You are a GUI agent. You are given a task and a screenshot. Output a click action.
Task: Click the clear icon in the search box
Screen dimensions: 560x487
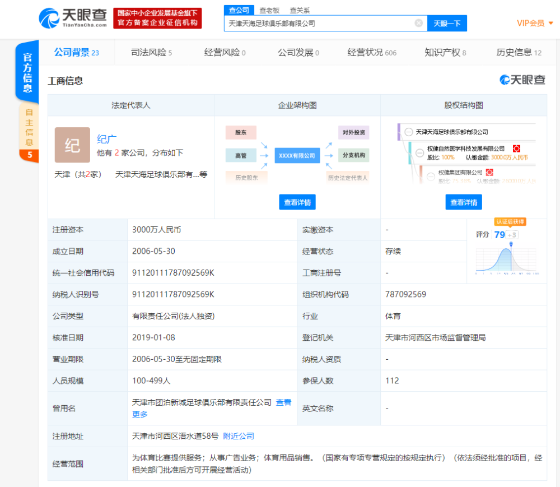point(418,23)
